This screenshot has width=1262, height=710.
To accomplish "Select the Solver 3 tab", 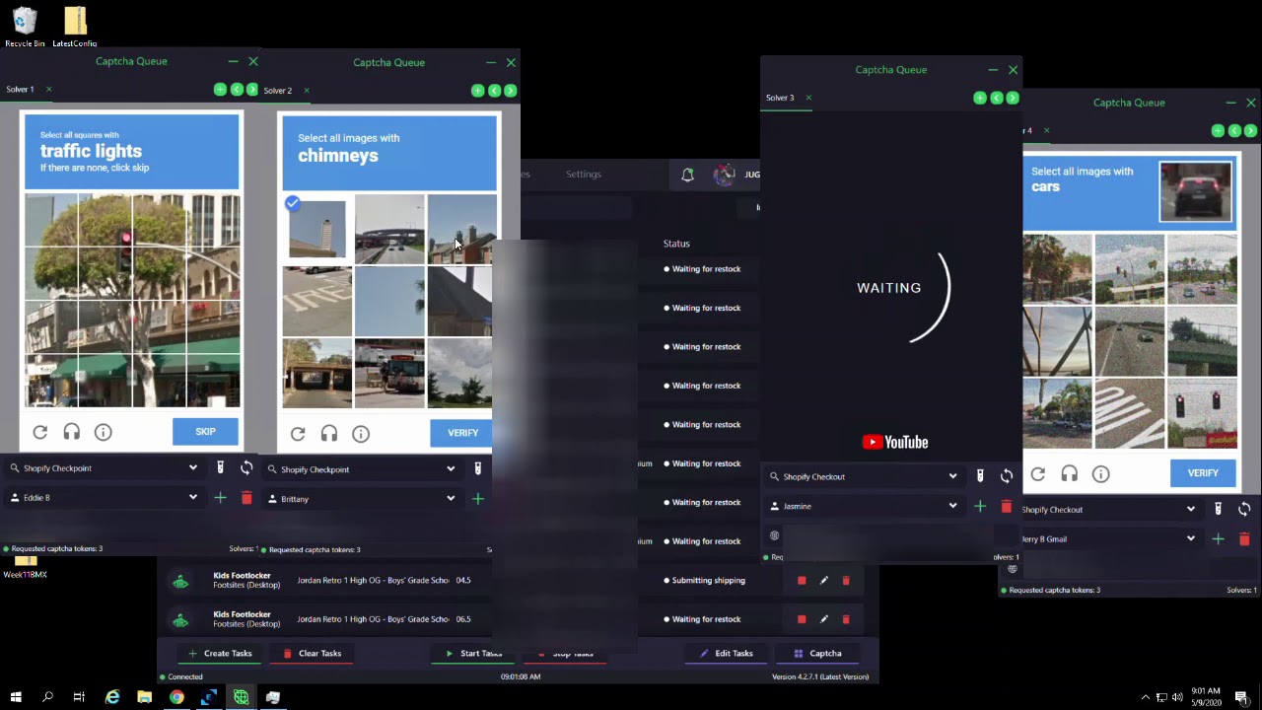I will pyautogui.click(x=780, y=98).
